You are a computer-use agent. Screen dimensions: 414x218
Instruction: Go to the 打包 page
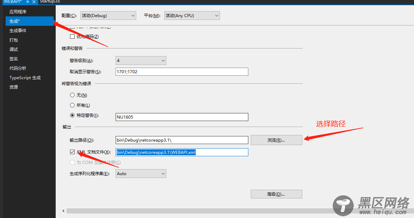14,40
